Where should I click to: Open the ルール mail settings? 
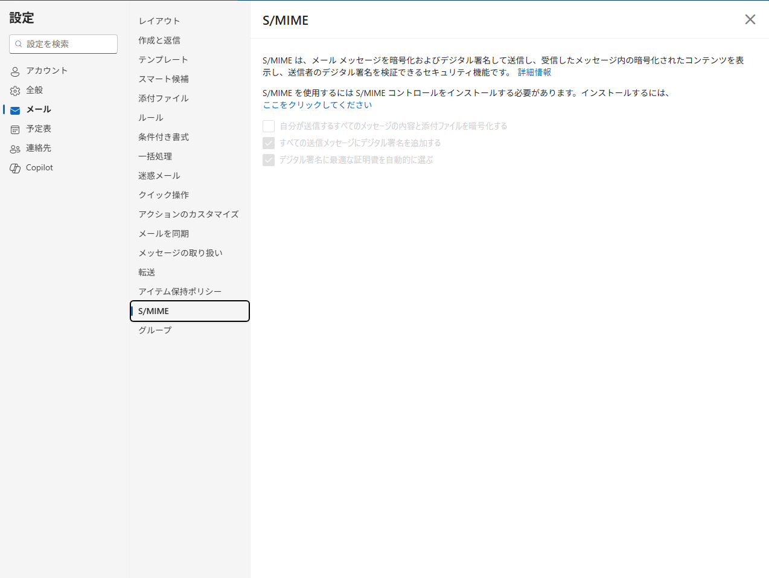(x=190, y=118)
